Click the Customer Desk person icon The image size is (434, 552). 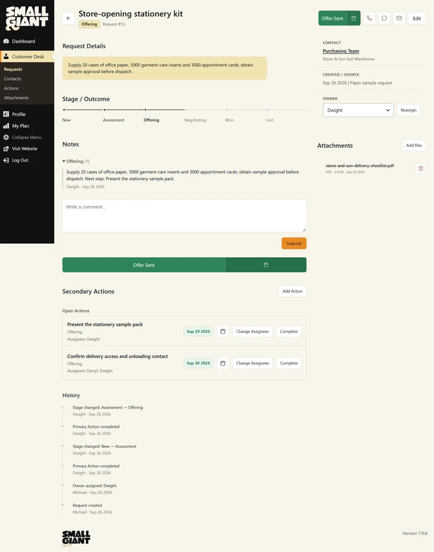pos(6,56)
